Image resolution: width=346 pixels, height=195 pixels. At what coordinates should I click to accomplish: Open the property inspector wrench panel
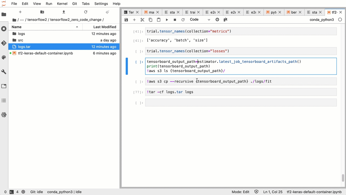tap(4, 71)
